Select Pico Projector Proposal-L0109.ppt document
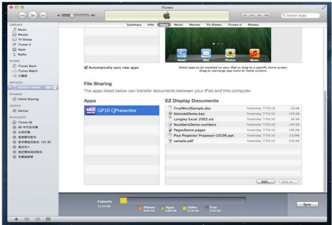332x225 pixels. pos(233,135)
